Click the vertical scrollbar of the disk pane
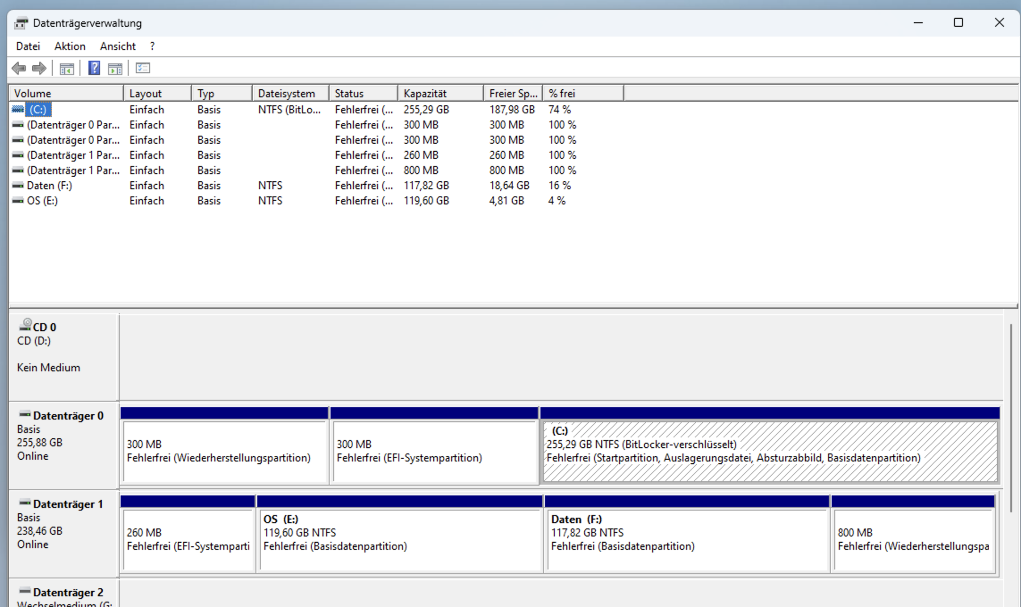Viewport: 1021px width, 607px height. (1011, 417)
